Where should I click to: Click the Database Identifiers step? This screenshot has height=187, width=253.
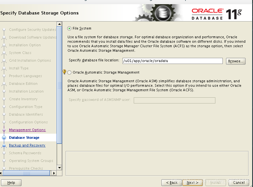coord(26,114)
